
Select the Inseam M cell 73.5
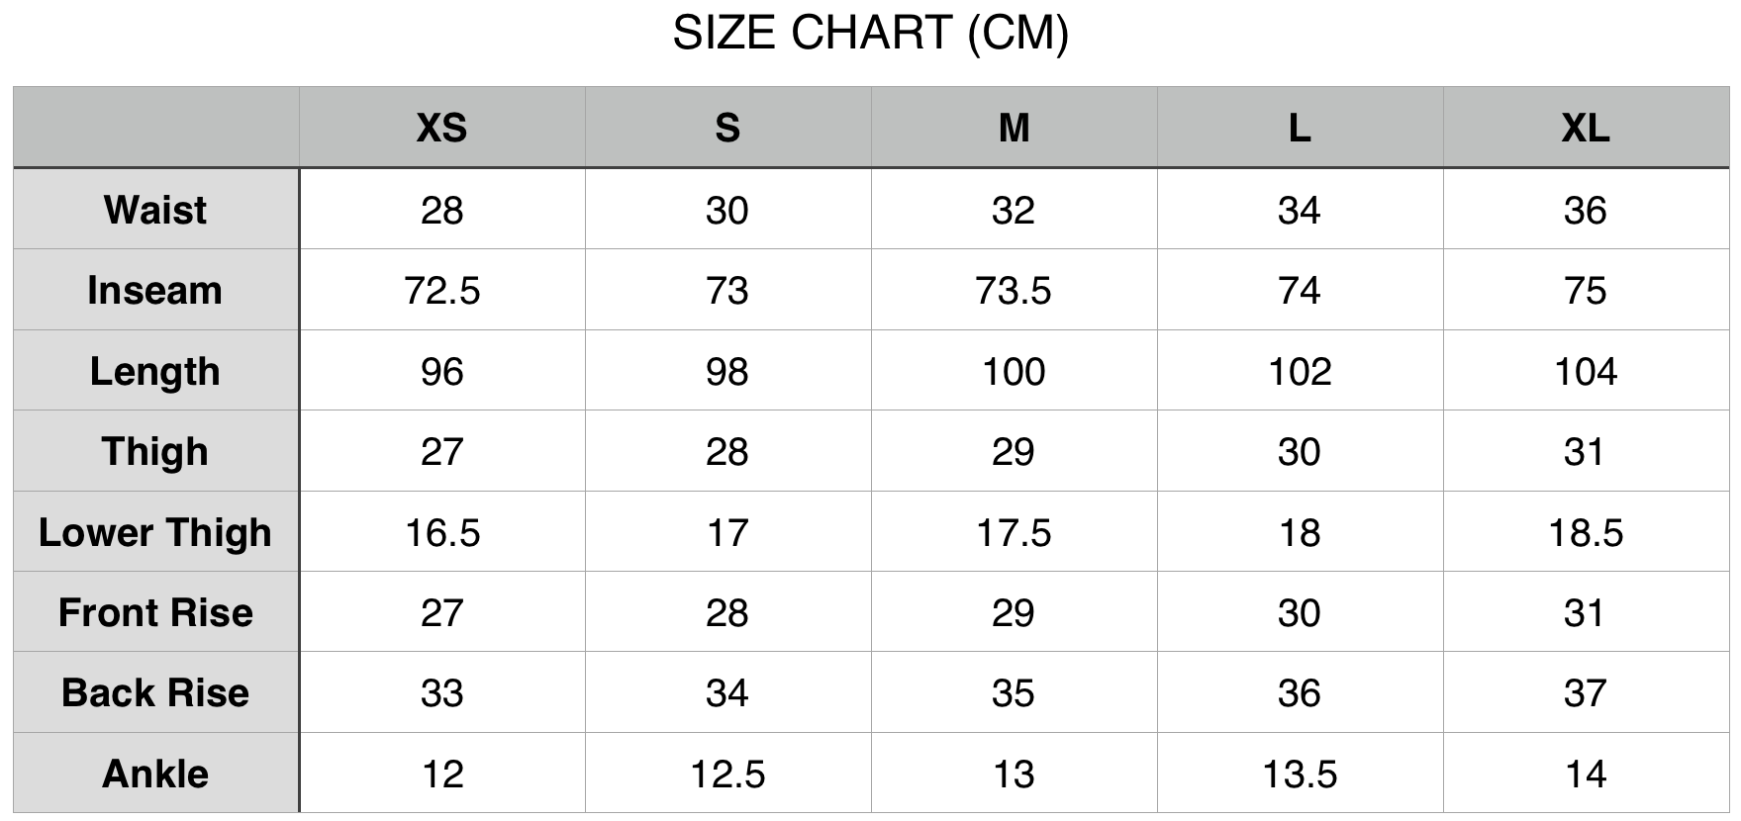click(1014, 291)
